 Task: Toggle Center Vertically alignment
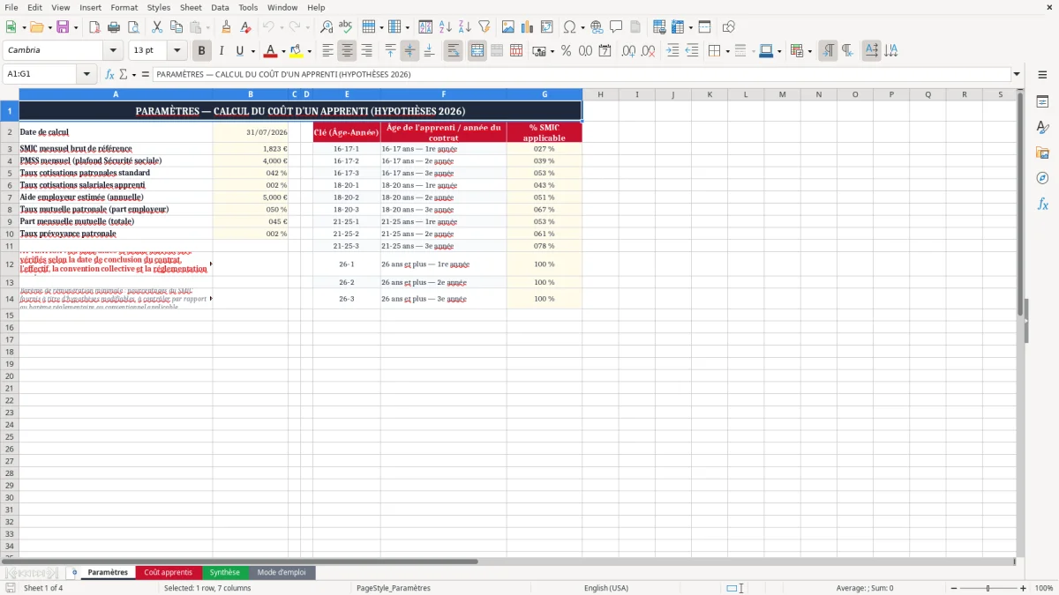coord(409,51)
